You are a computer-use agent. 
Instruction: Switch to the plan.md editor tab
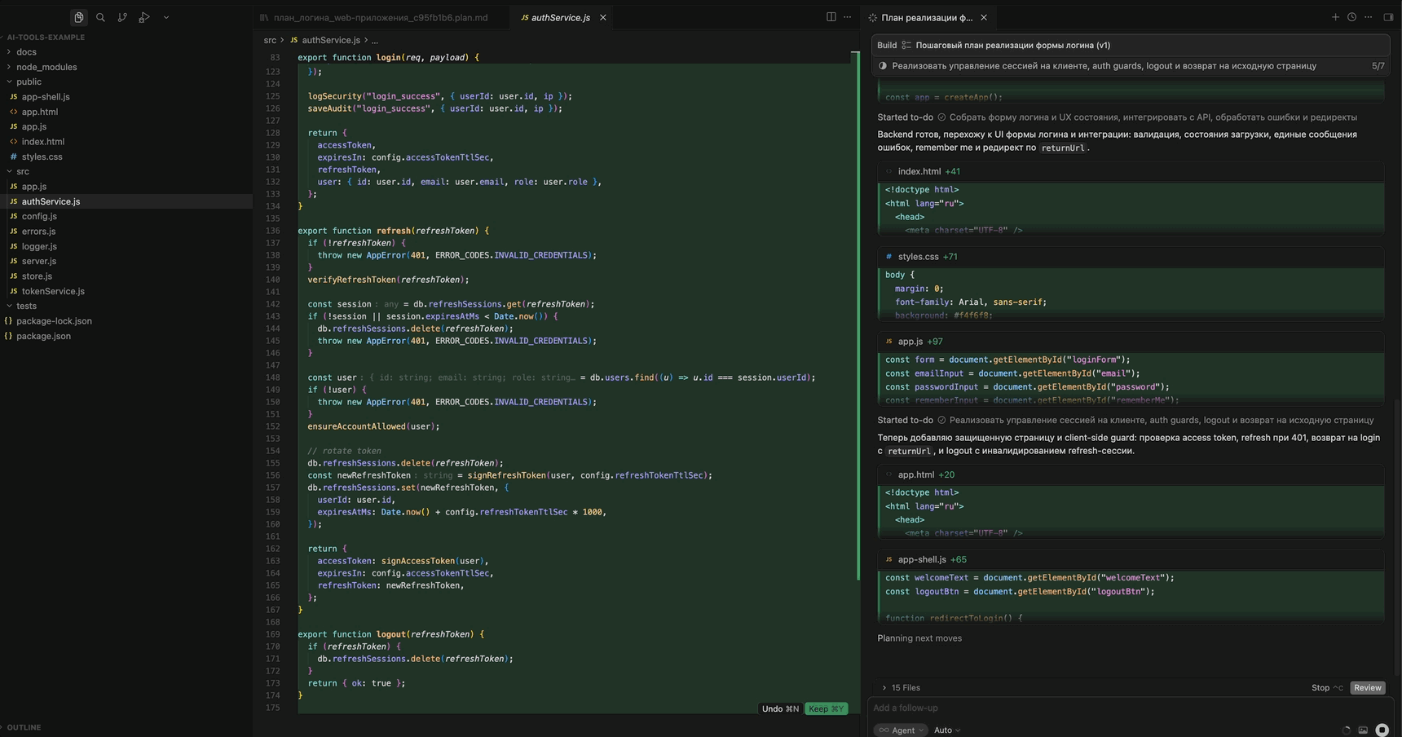(x=380, y=17)
